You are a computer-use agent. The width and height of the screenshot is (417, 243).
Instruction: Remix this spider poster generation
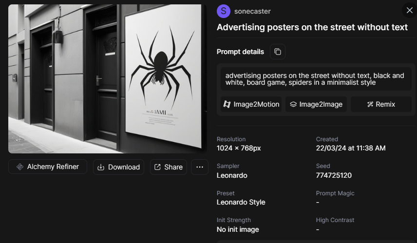tap(381, 104)
